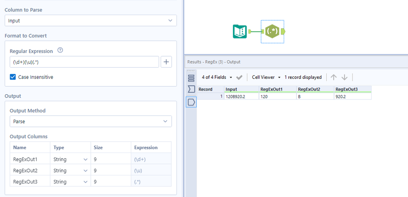Edit the RegExOut3 name cell
Screen dimensions: 408x197
point(30,182)
